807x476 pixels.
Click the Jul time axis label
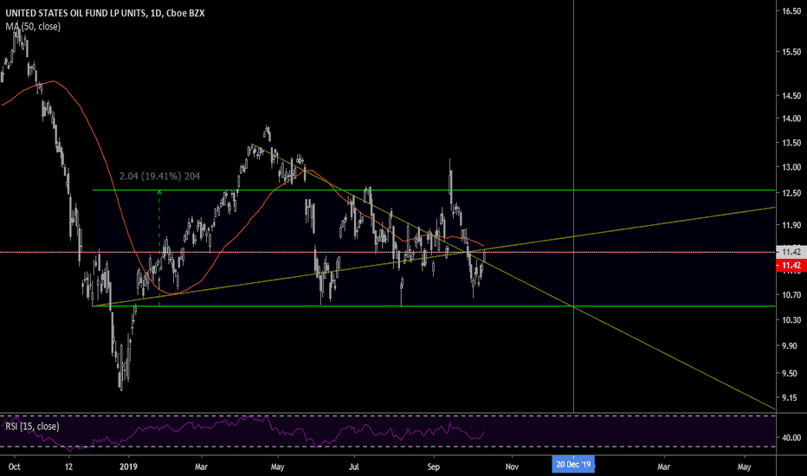click(354, 466)
